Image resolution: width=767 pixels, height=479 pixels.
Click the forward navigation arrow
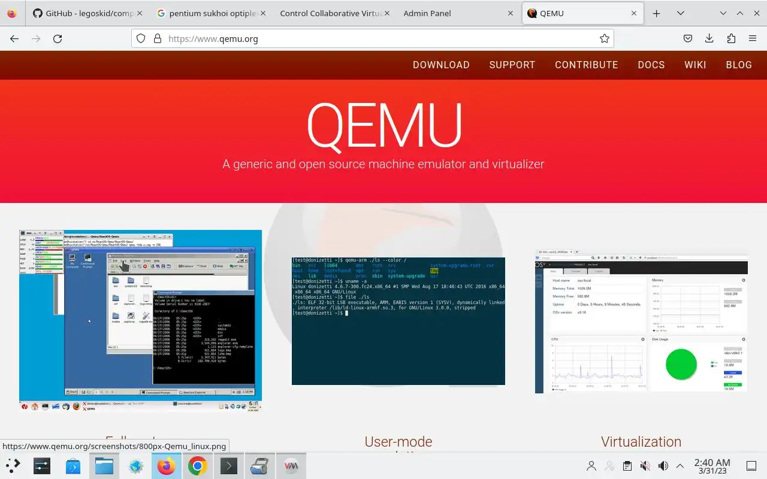36,38
